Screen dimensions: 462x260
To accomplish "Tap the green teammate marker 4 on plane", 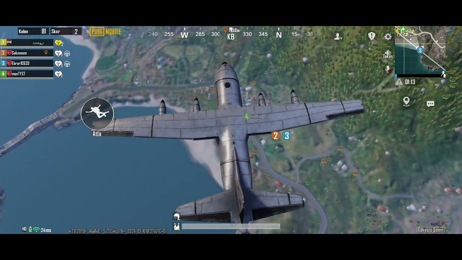I will [x=247, y=116].
